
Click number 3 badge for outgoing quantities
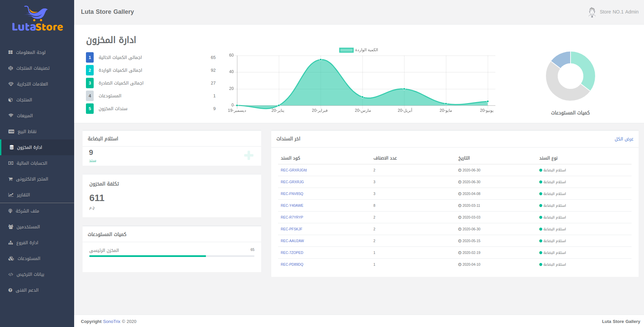pos(90,83)
